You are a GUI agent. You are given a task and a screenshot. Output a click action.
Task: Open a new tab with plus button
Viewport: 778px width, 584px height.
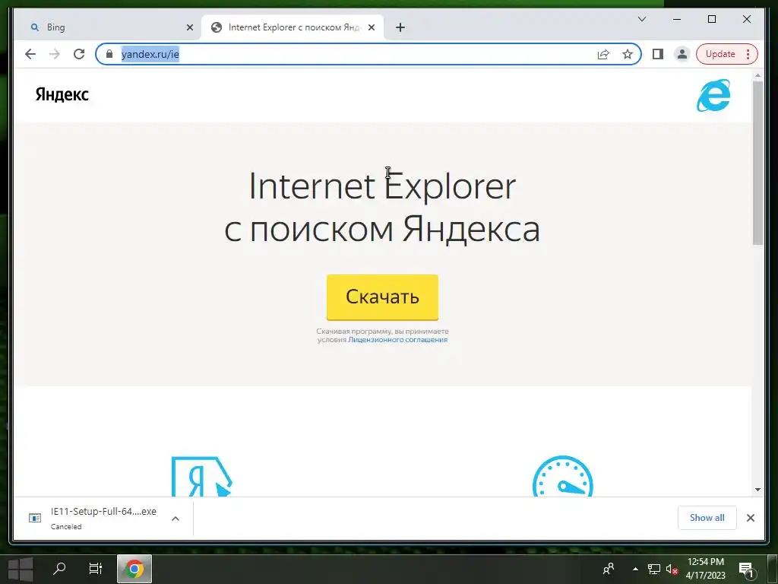[400, 27]
